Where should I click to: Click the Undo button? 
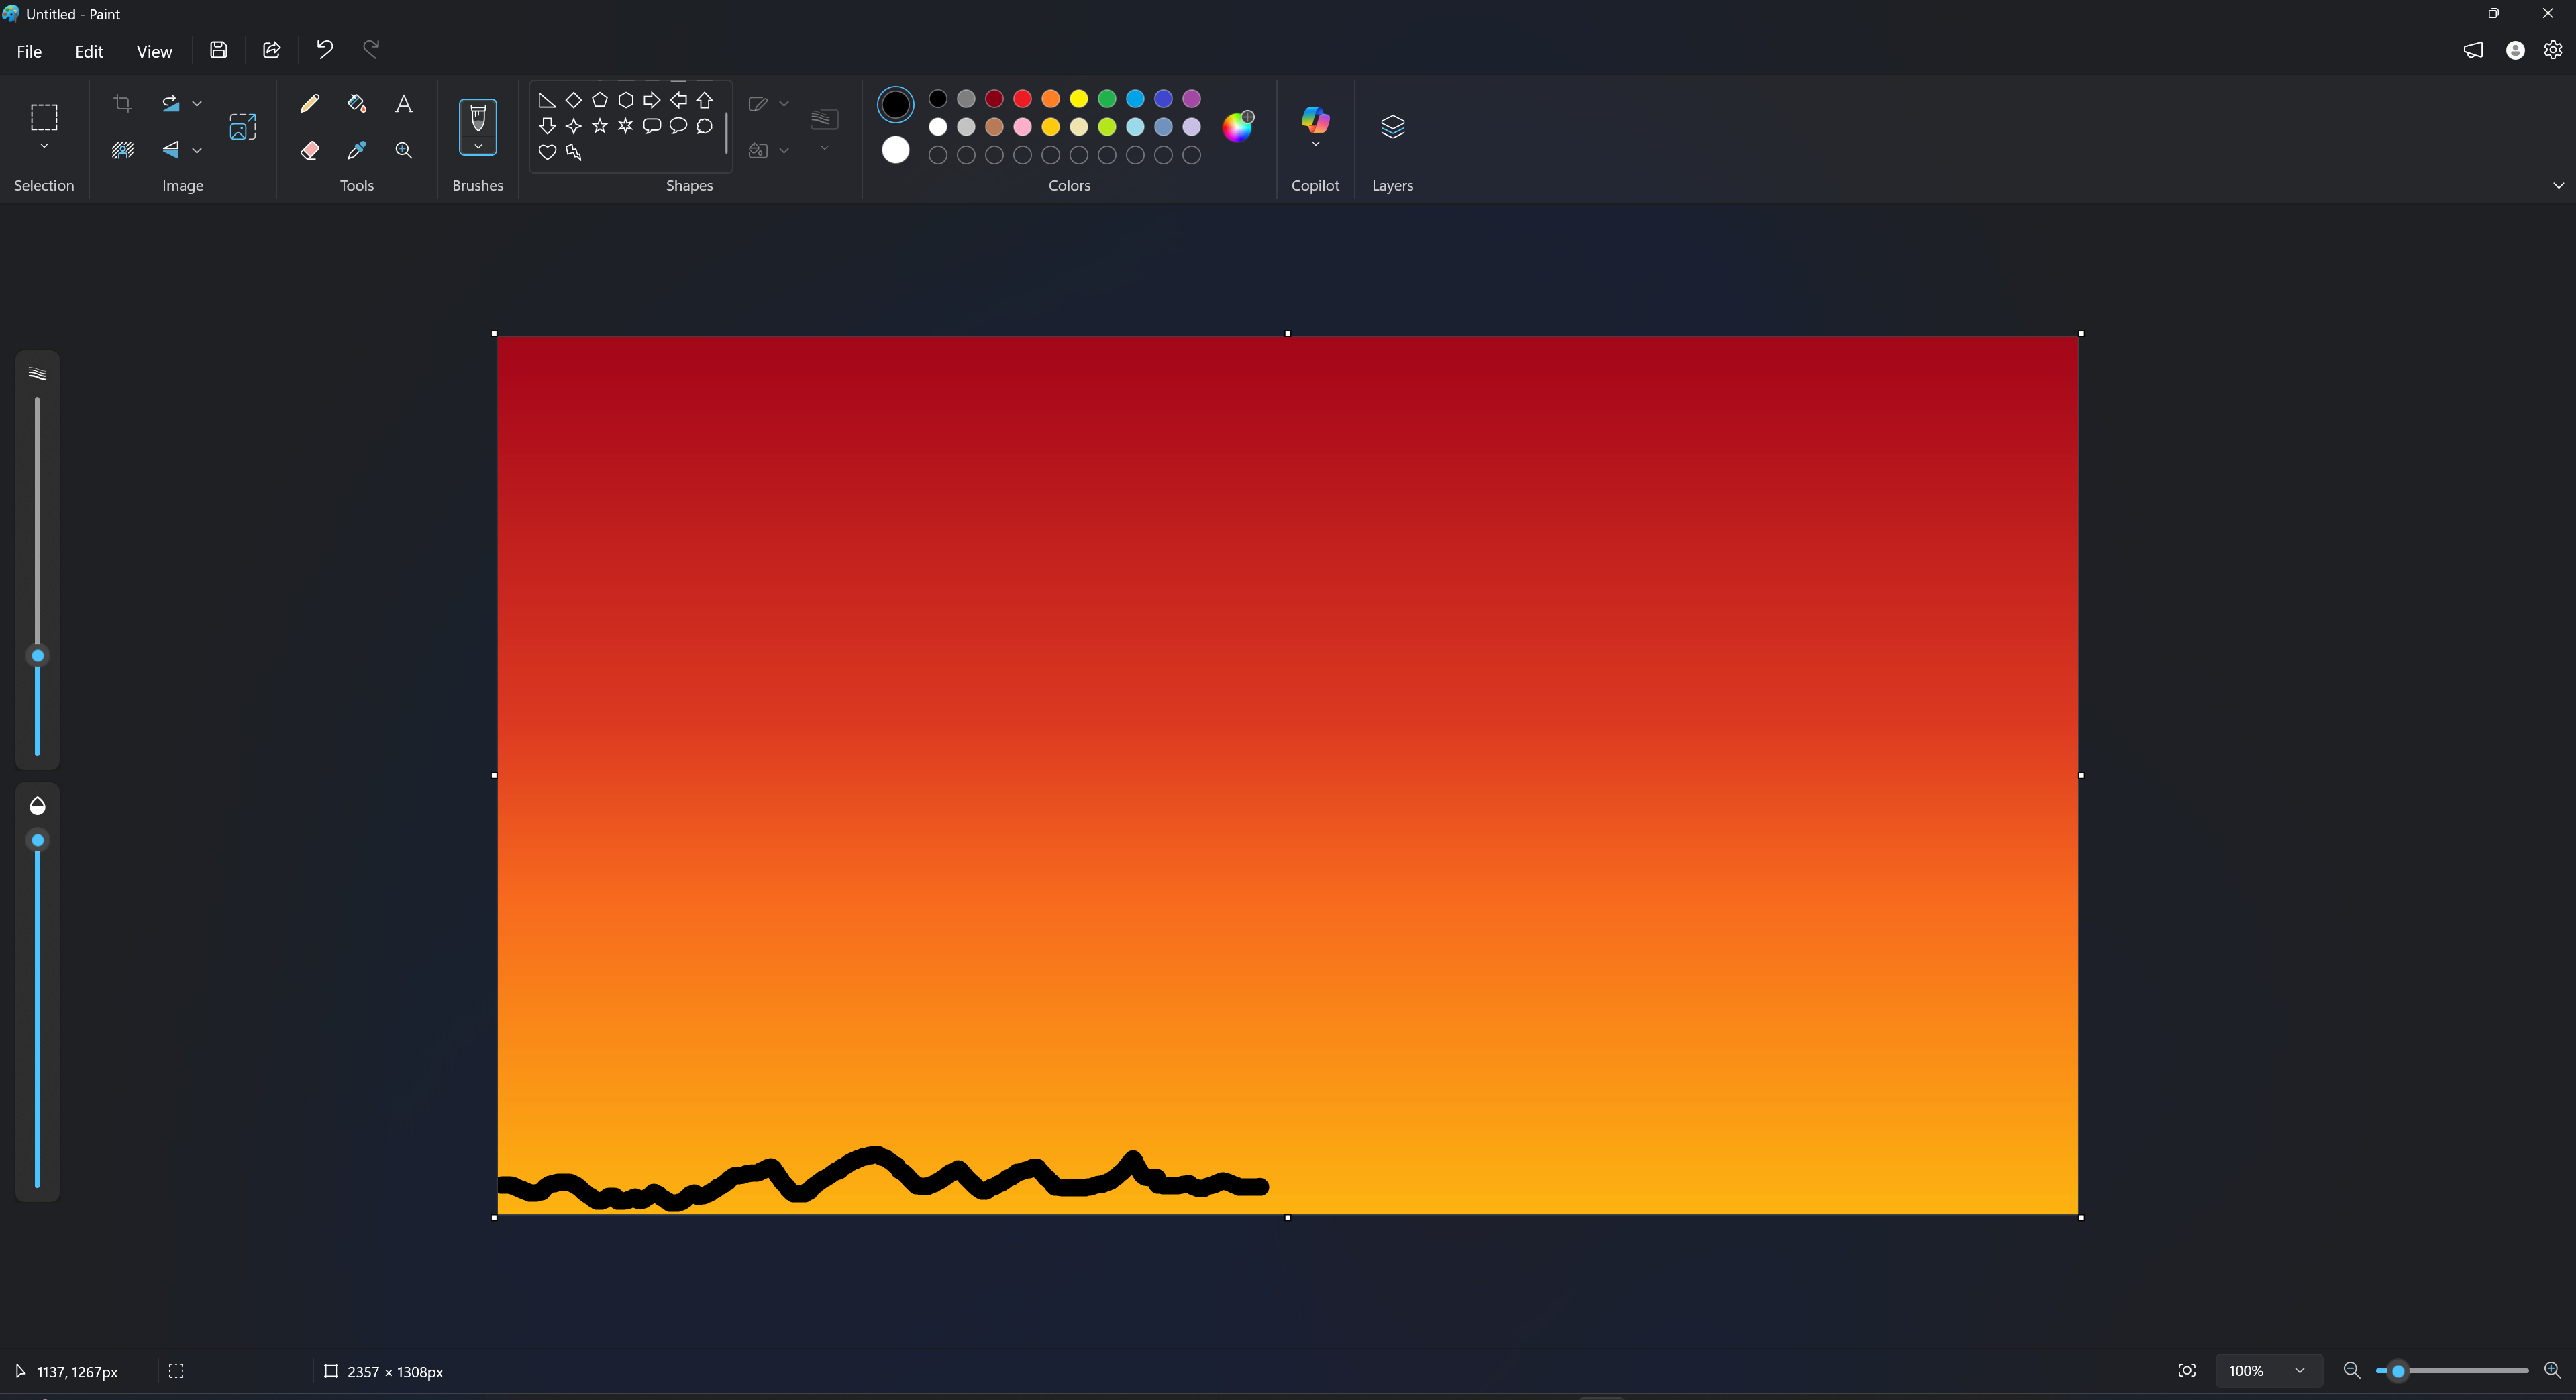[x=324, y=49]
